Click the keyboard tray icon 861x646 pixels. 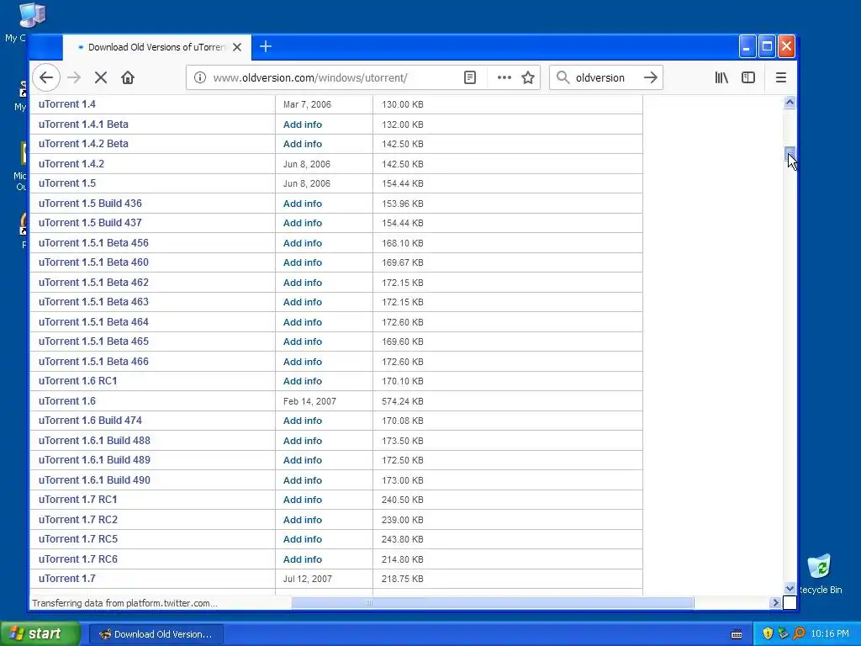pos(737,634)
